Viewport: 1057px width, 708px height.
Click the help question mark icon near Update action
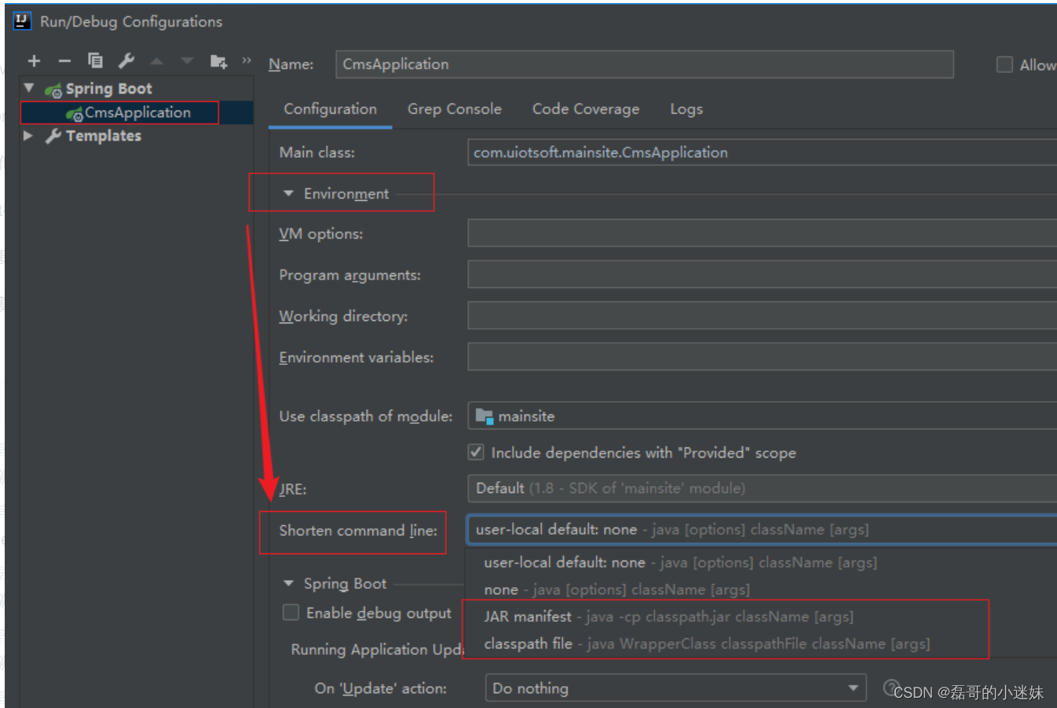click(890, 688)
